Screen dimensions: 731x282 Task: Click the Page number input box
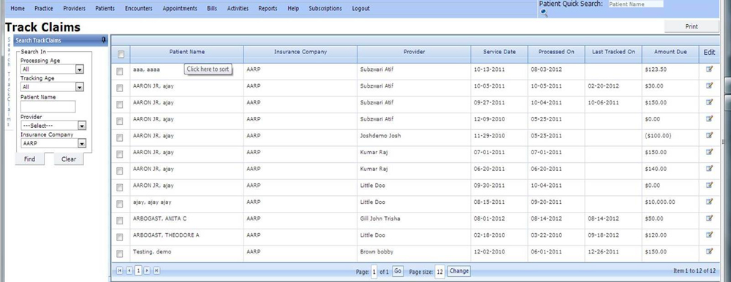(374, 271)
